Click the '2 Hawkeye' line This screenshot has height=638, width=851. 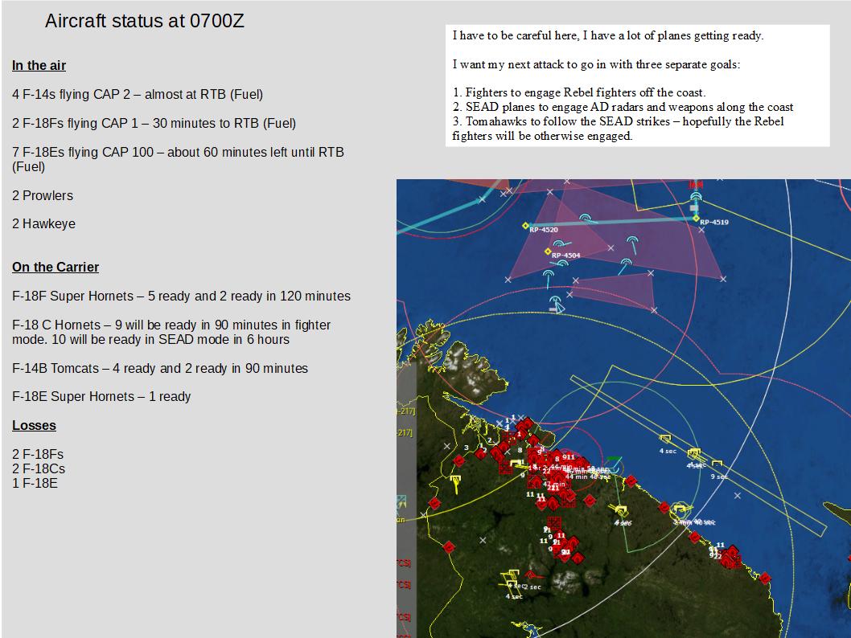(43, 224)
